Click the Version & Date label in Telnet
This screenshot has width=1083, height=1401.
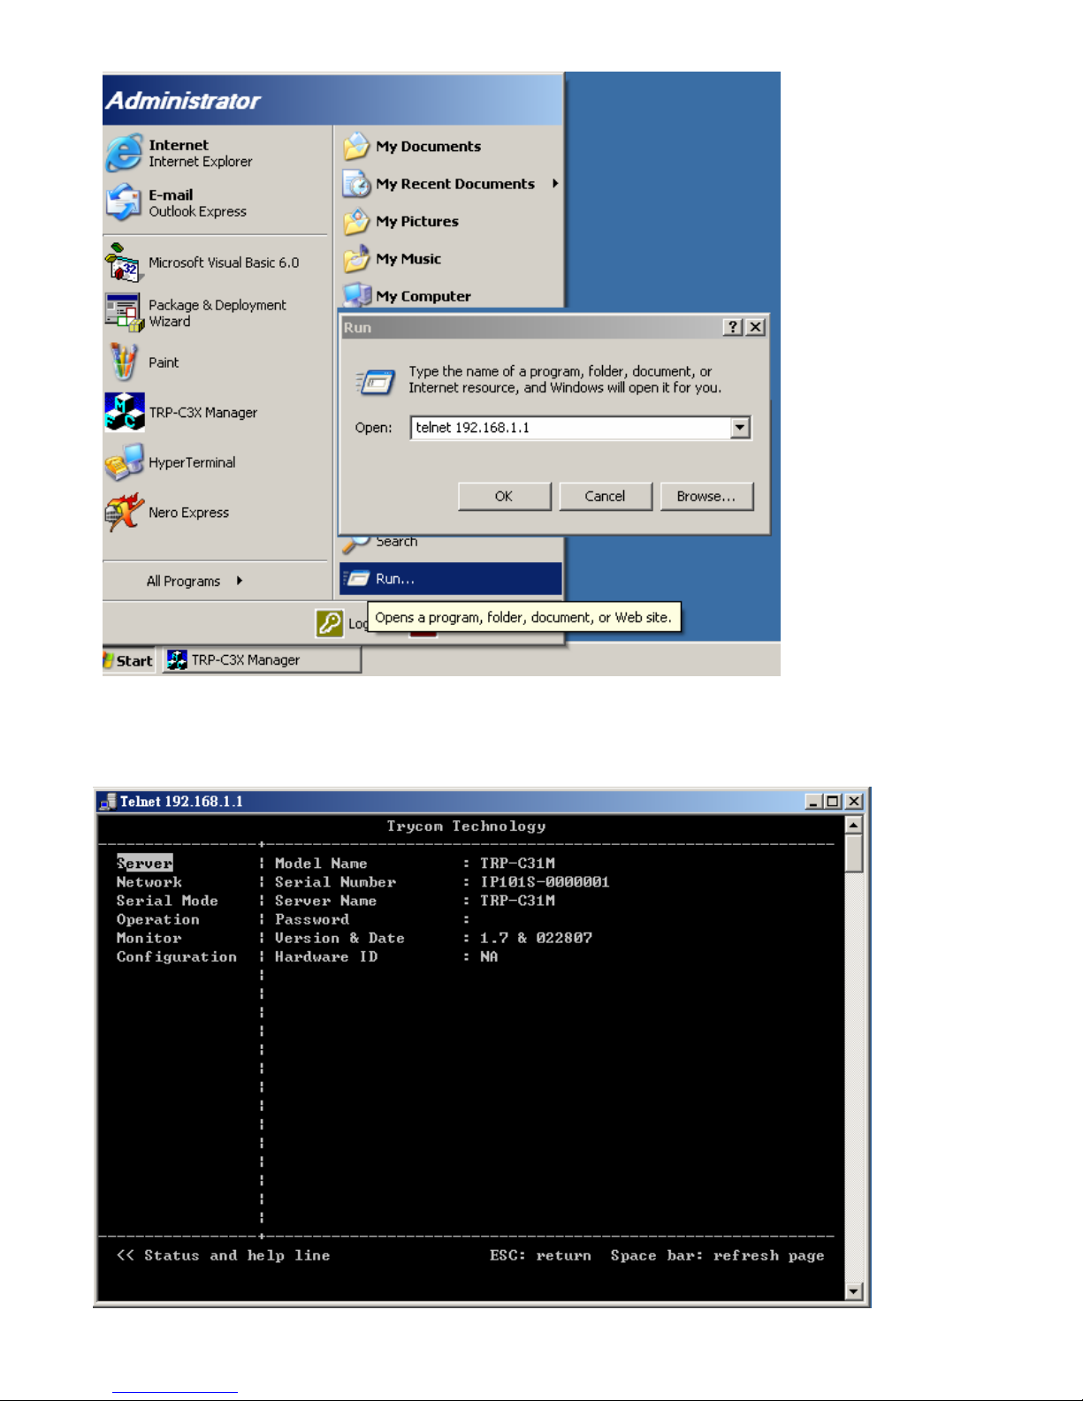tap(339, 938)
